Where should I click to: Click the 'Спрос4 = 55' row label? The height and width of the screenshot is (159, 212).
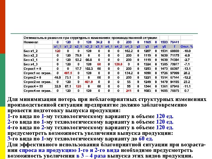(33, 86)
